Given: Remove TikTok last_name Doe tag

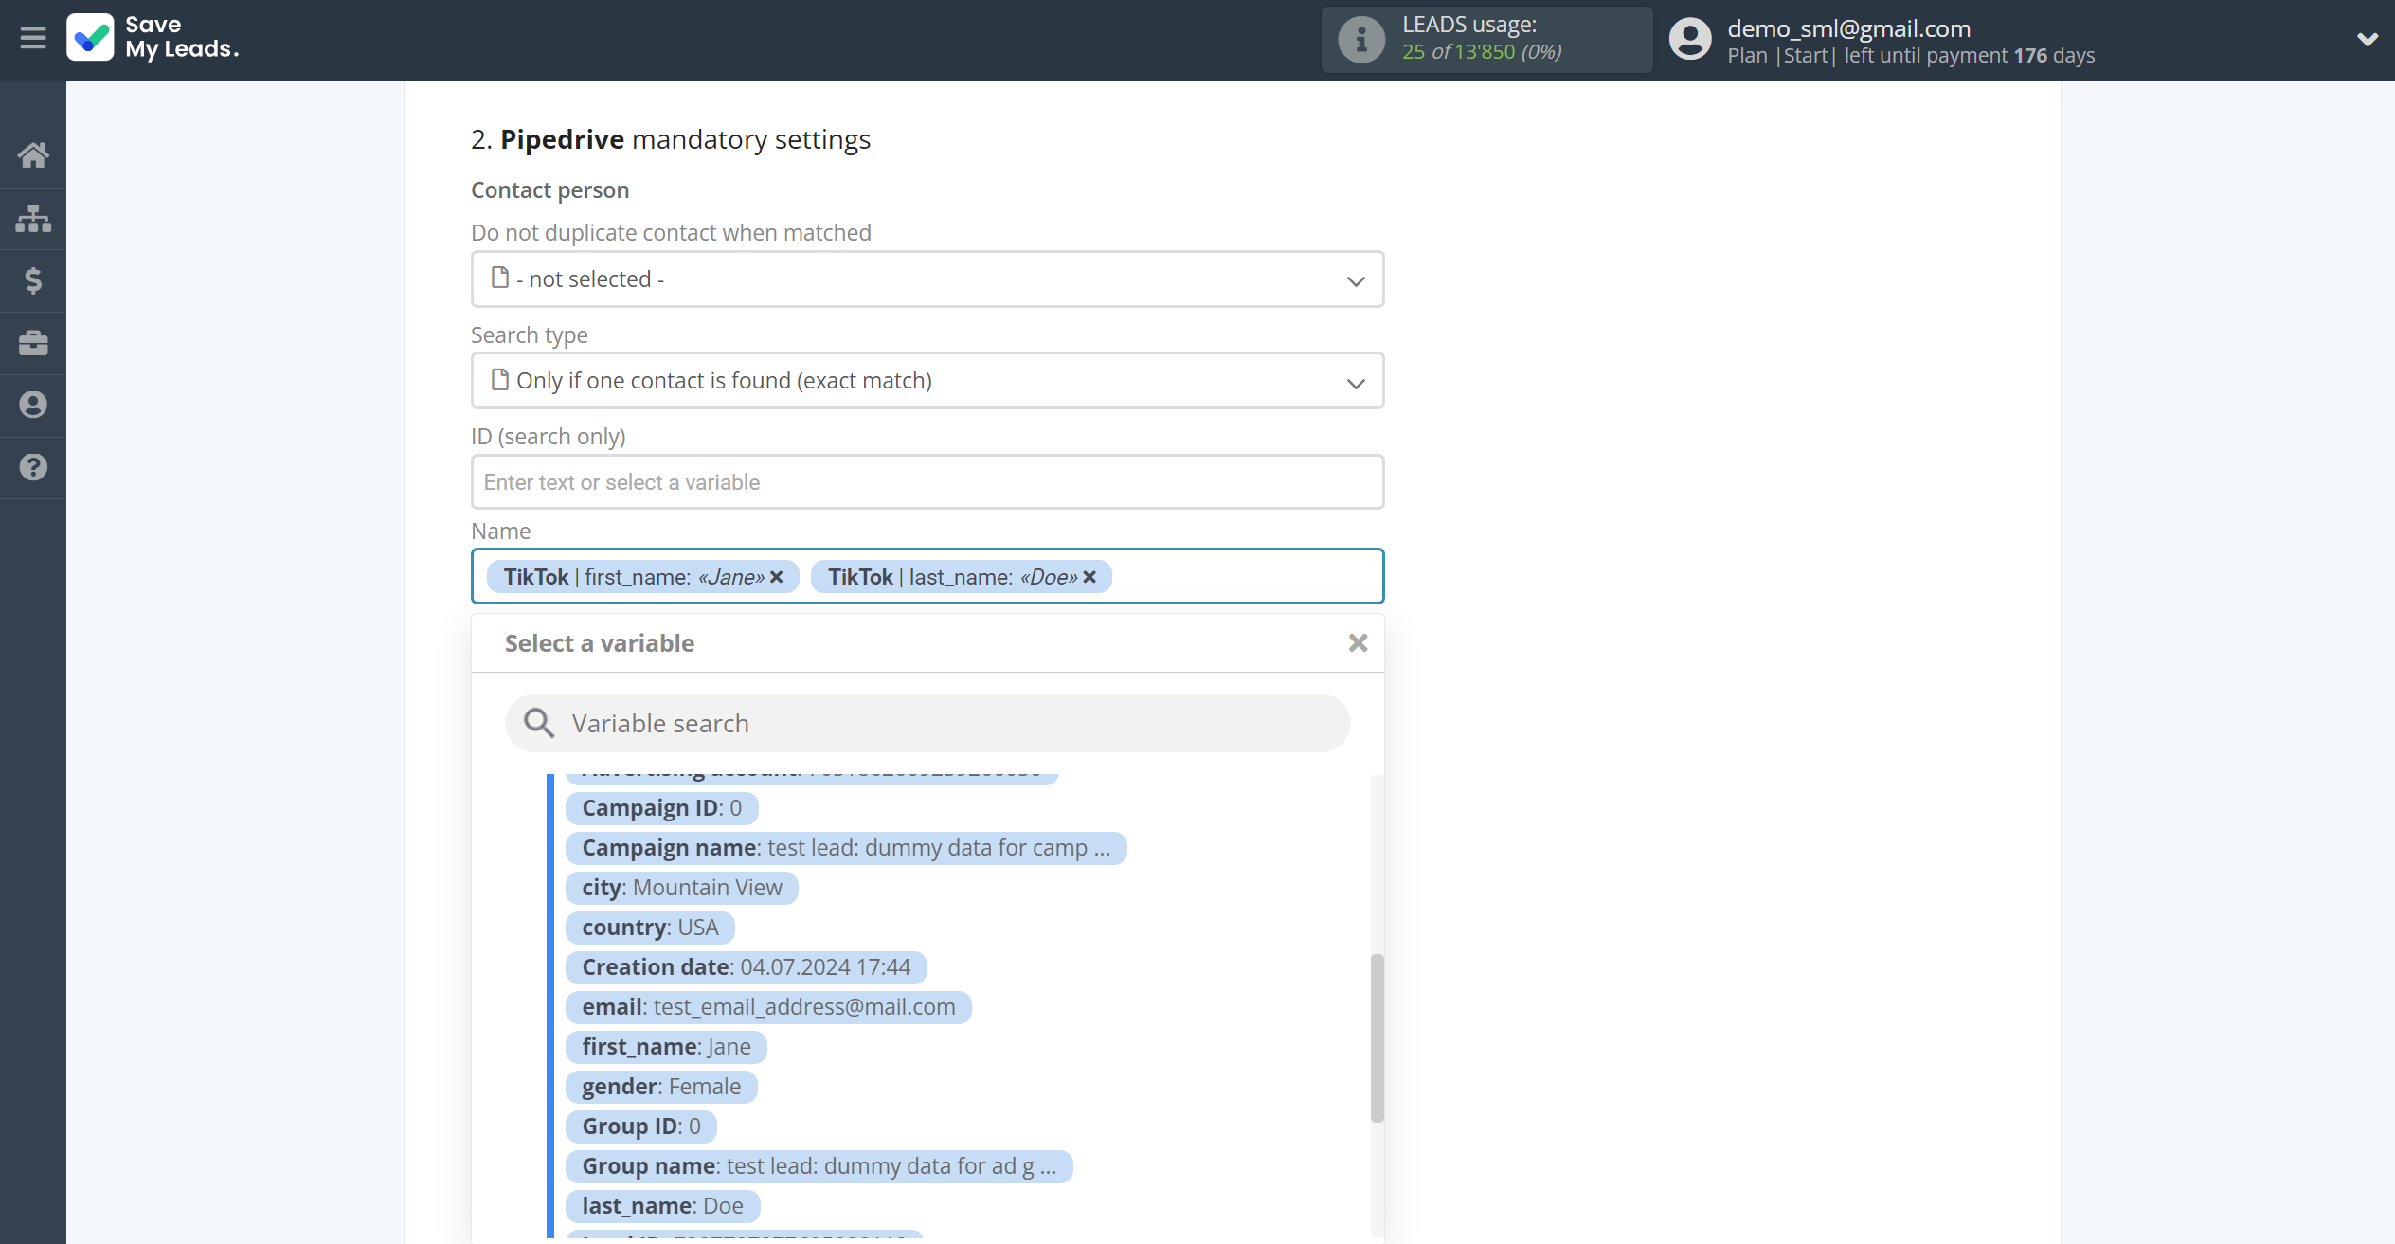Looking at the screenshot, I should [x=1089, y=577].
